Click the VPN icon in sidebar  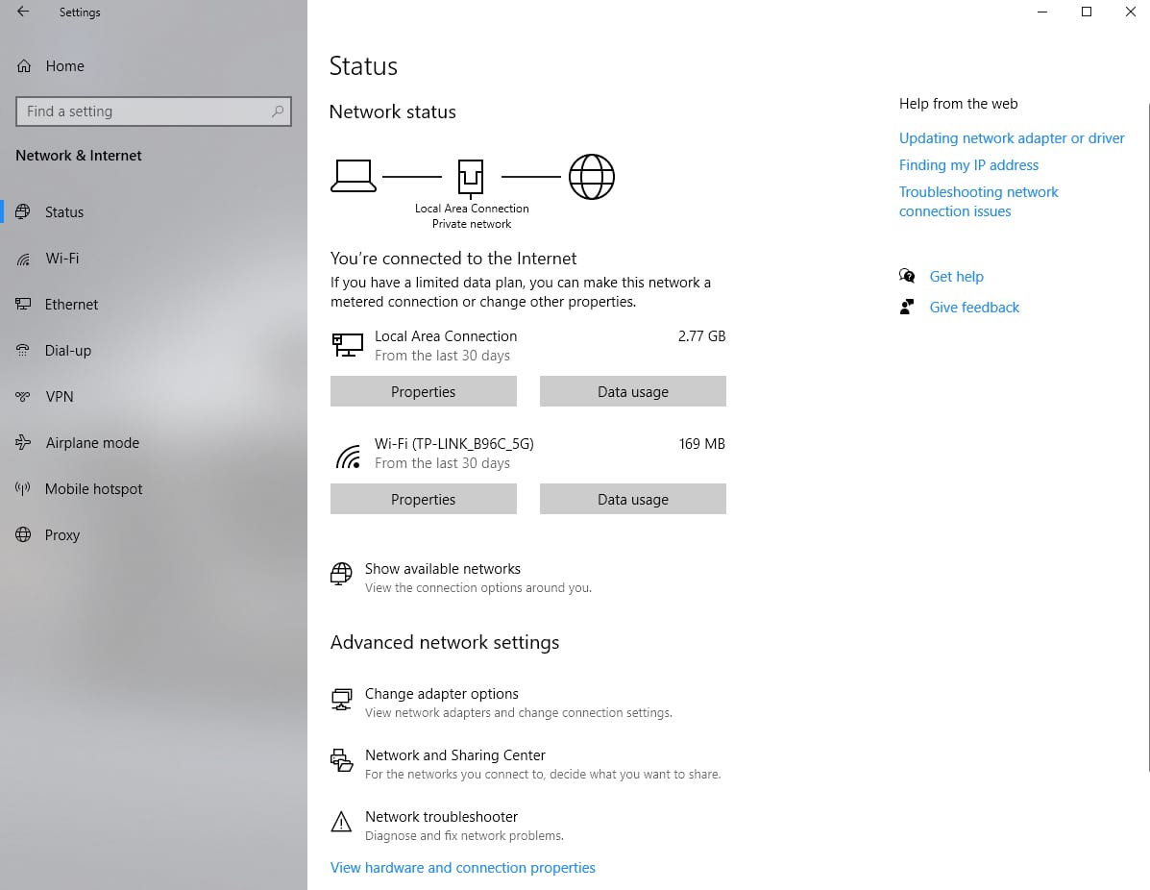coord(24,397)
